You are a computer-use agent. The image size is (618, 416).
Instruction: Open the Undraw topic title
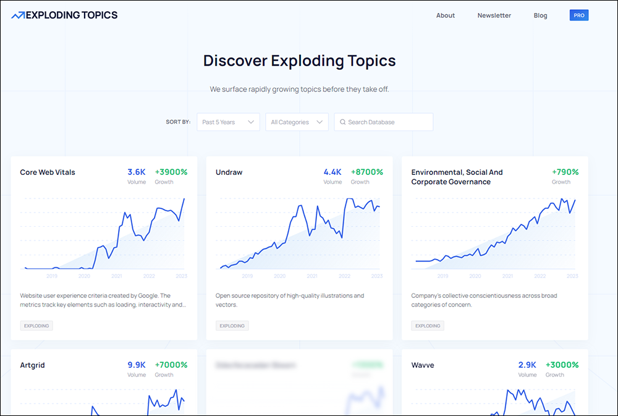(x=229, y=172)
